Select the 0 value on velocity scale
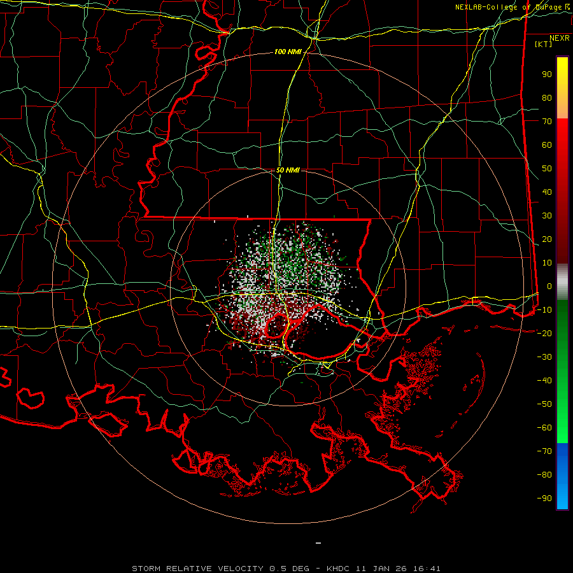 point(549,286)
